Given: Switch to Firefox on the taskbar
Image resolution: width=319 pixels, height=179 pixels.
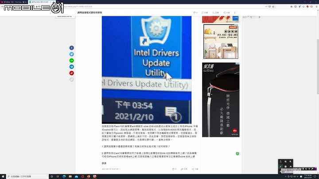Looking at the screenshot, I should click(x=89, y=176).
